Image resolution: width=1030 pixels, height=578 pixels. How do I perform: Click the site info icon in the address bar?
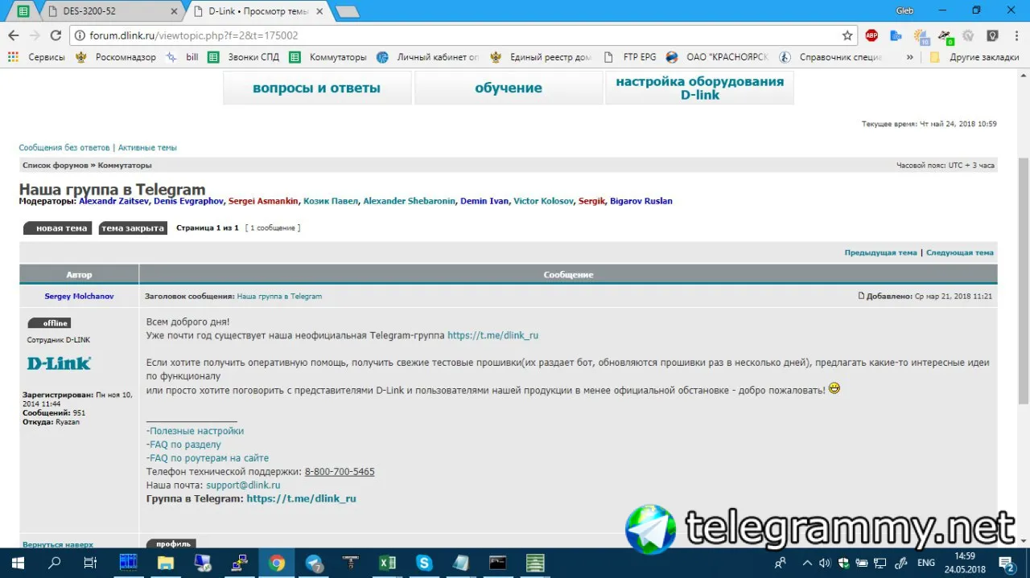point(79,35)
